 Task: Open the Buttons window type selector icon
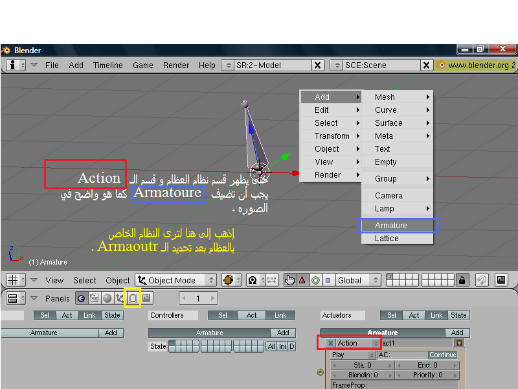pyautogui.click(x=16, y=298)
